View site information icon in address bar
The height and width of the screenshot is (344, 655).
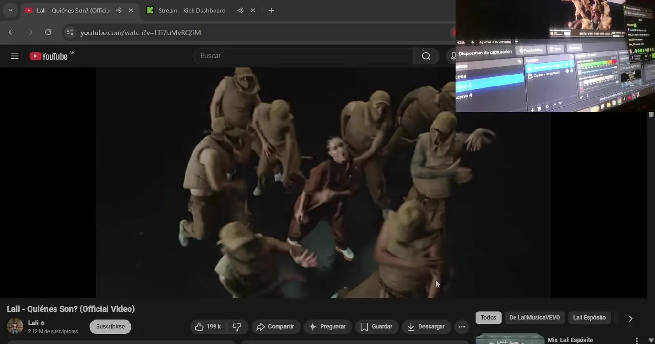70,32
